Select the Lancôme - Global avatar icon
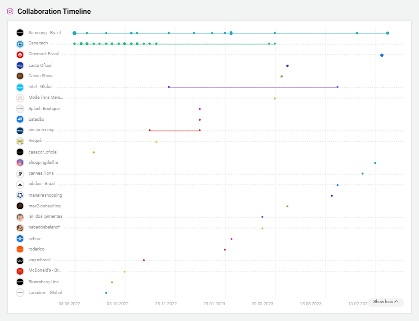Viewport: 419px width, 321px height. coord(20,292)
